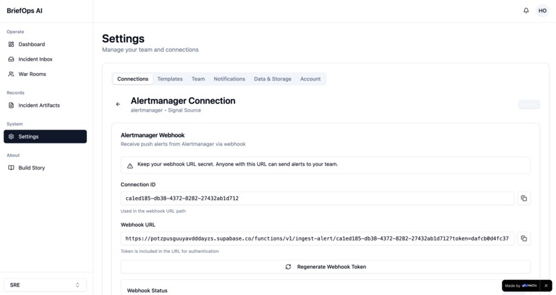This screenshot has height=295, width=556.
Task: Copy the Connection ID with the copy icon
Action: 524,199
